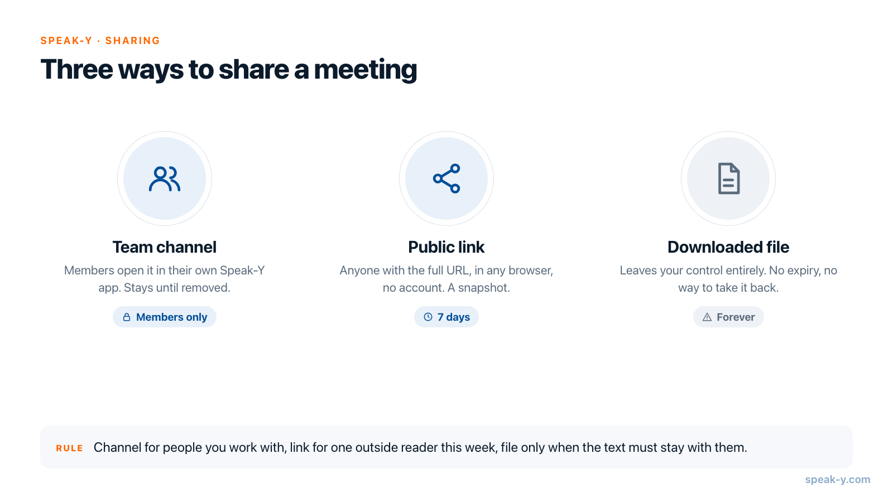893x502 pixels.
Task: Select the Forever badge
Action: [728, 317]
